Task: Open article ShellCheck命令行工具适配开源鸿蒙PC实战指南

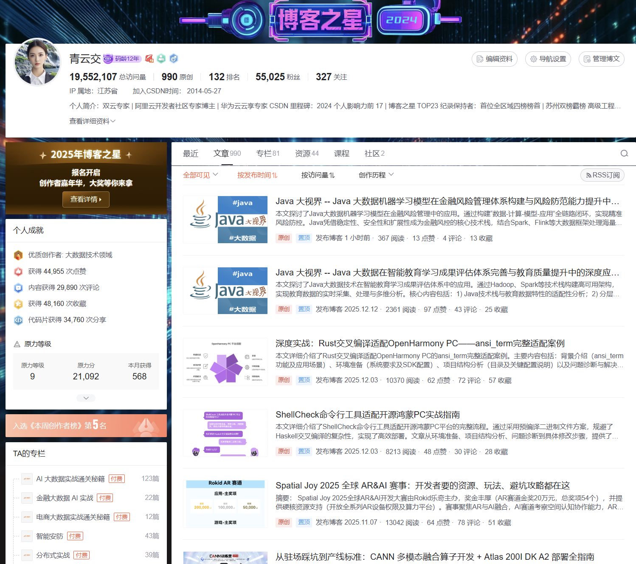Action: pos(368,415)
